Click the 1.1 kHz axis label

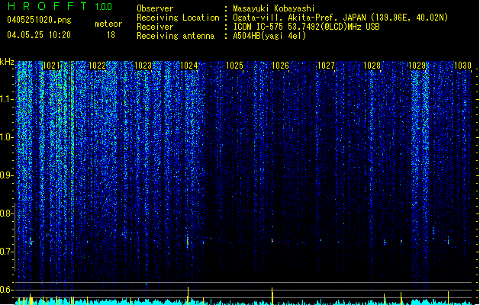[x=6, y=99]
